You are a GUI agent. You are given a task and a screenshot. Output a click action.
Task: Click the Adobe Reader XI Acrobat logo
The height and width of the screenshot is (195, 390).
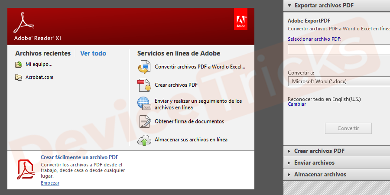click(x=24, y=23)
